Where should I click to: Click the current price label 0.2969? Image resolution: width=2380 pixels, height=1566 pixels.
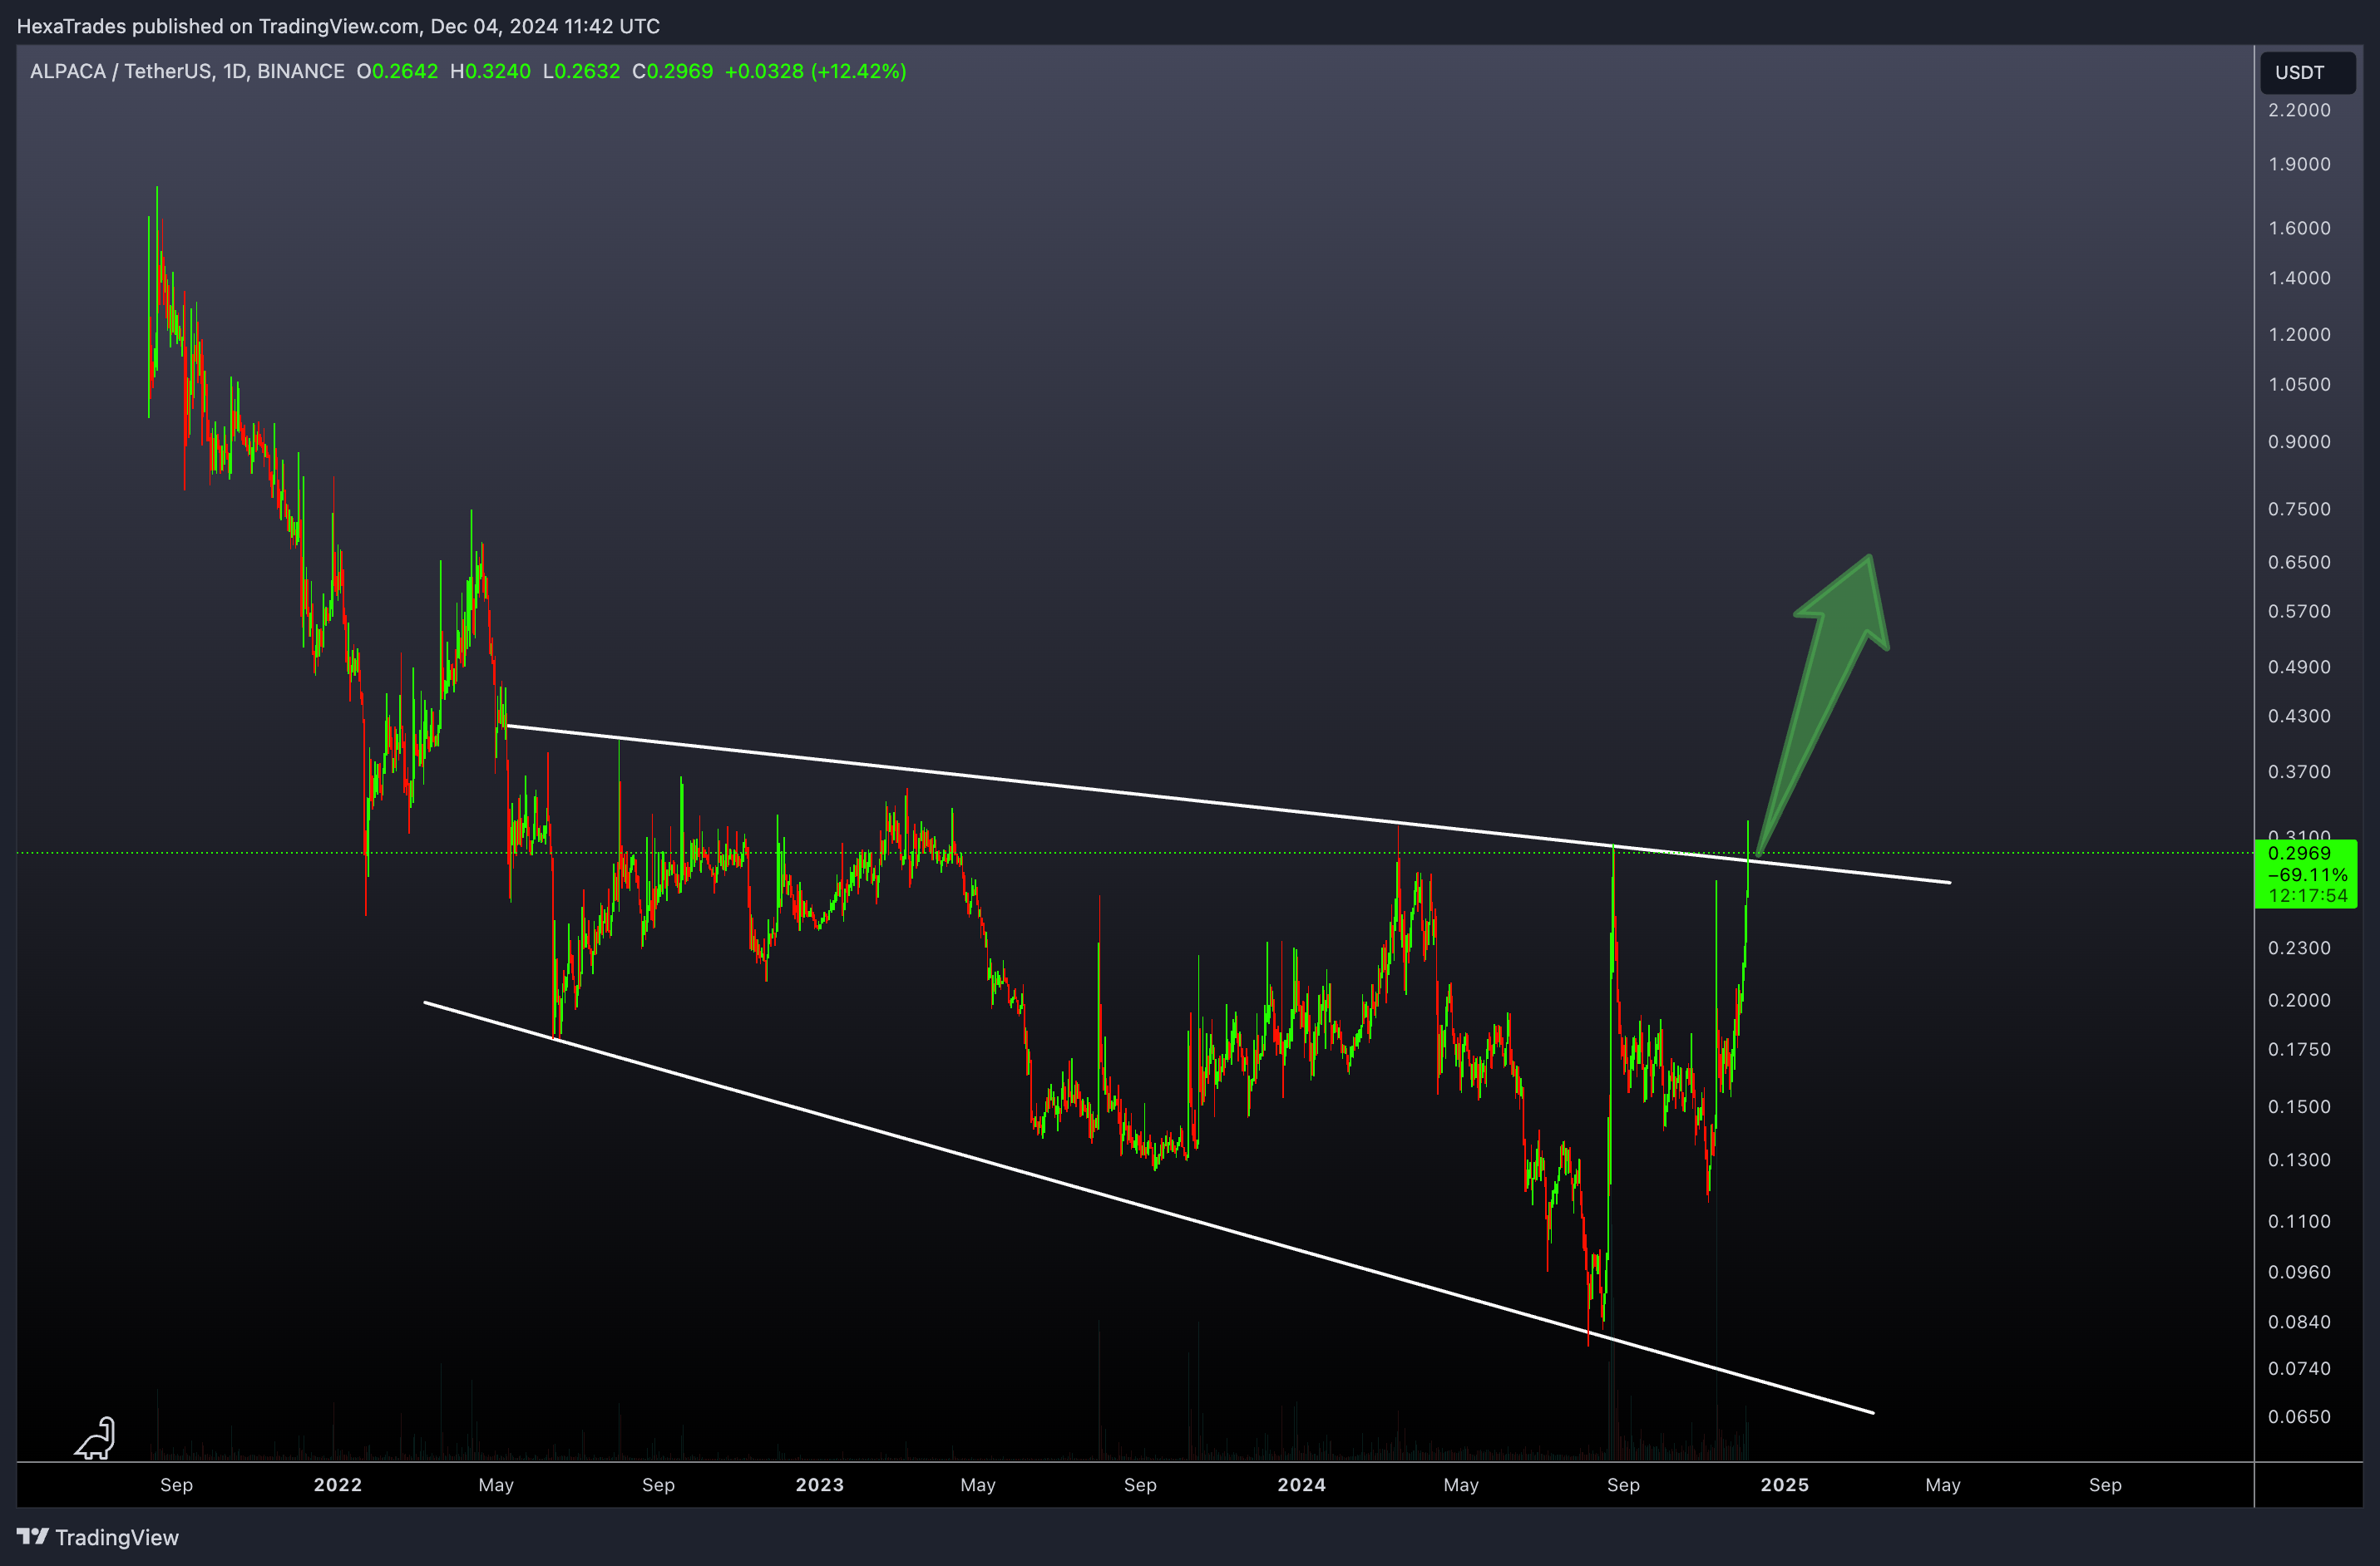(x=2299, y=854)
